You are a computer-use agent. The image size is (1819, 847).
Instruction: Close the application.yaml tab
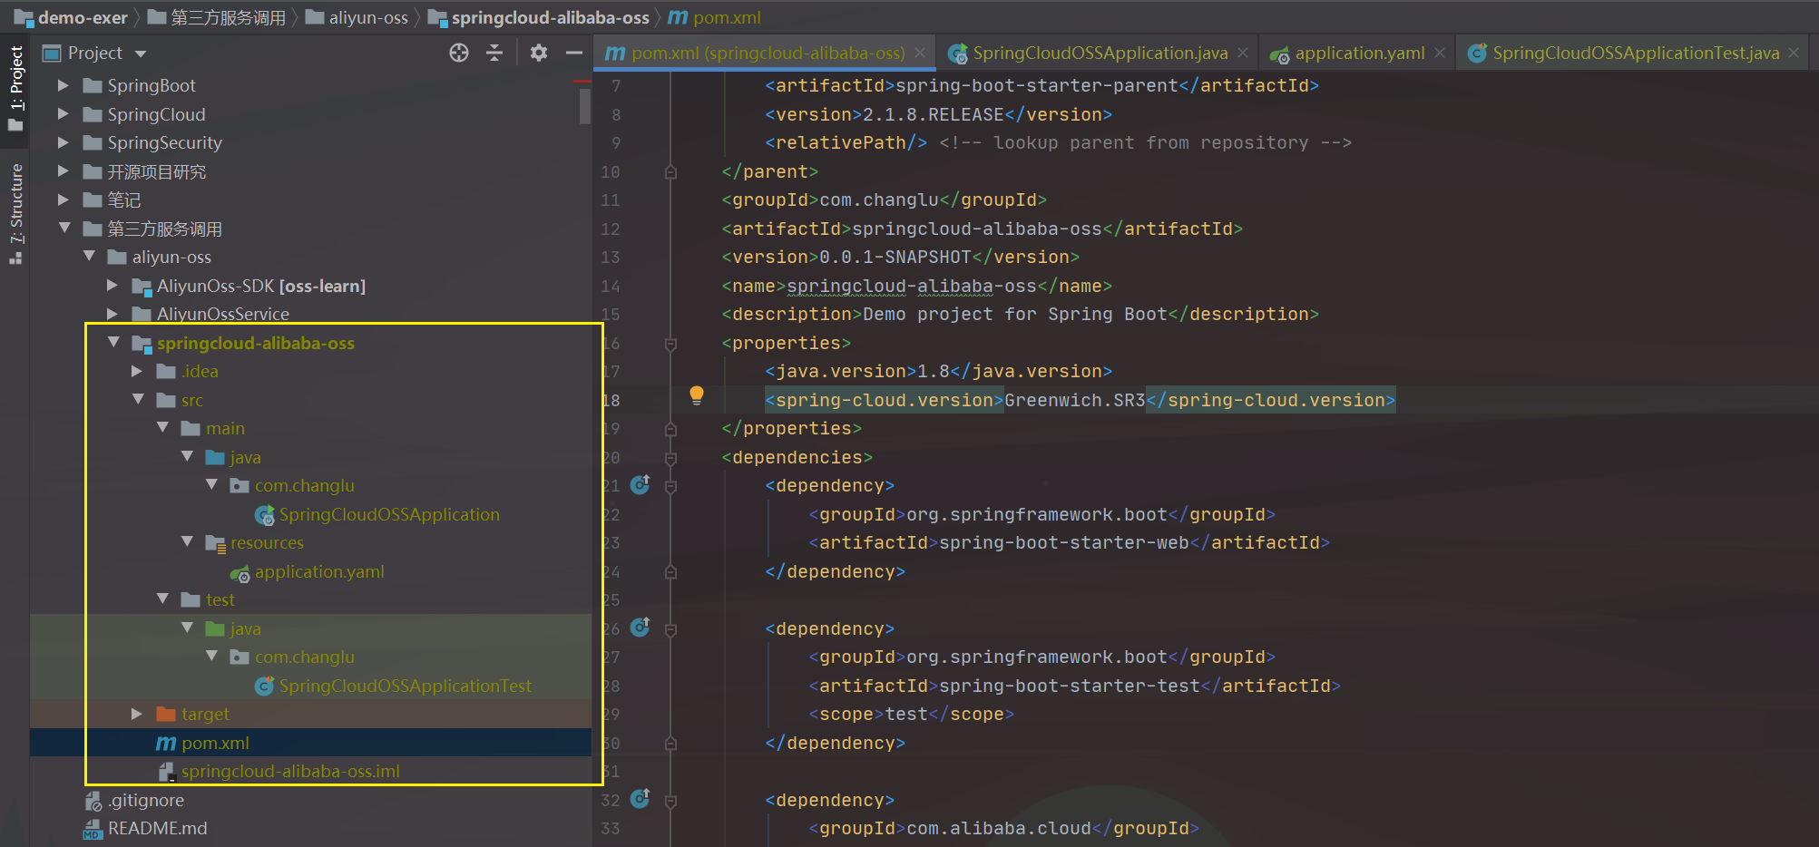click(x=1440, y=54)
